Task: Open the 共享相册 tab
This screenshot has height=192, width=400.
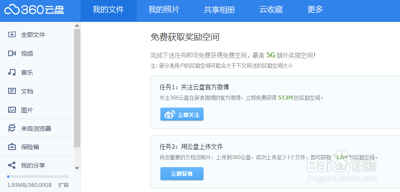Action: point(219,10)
